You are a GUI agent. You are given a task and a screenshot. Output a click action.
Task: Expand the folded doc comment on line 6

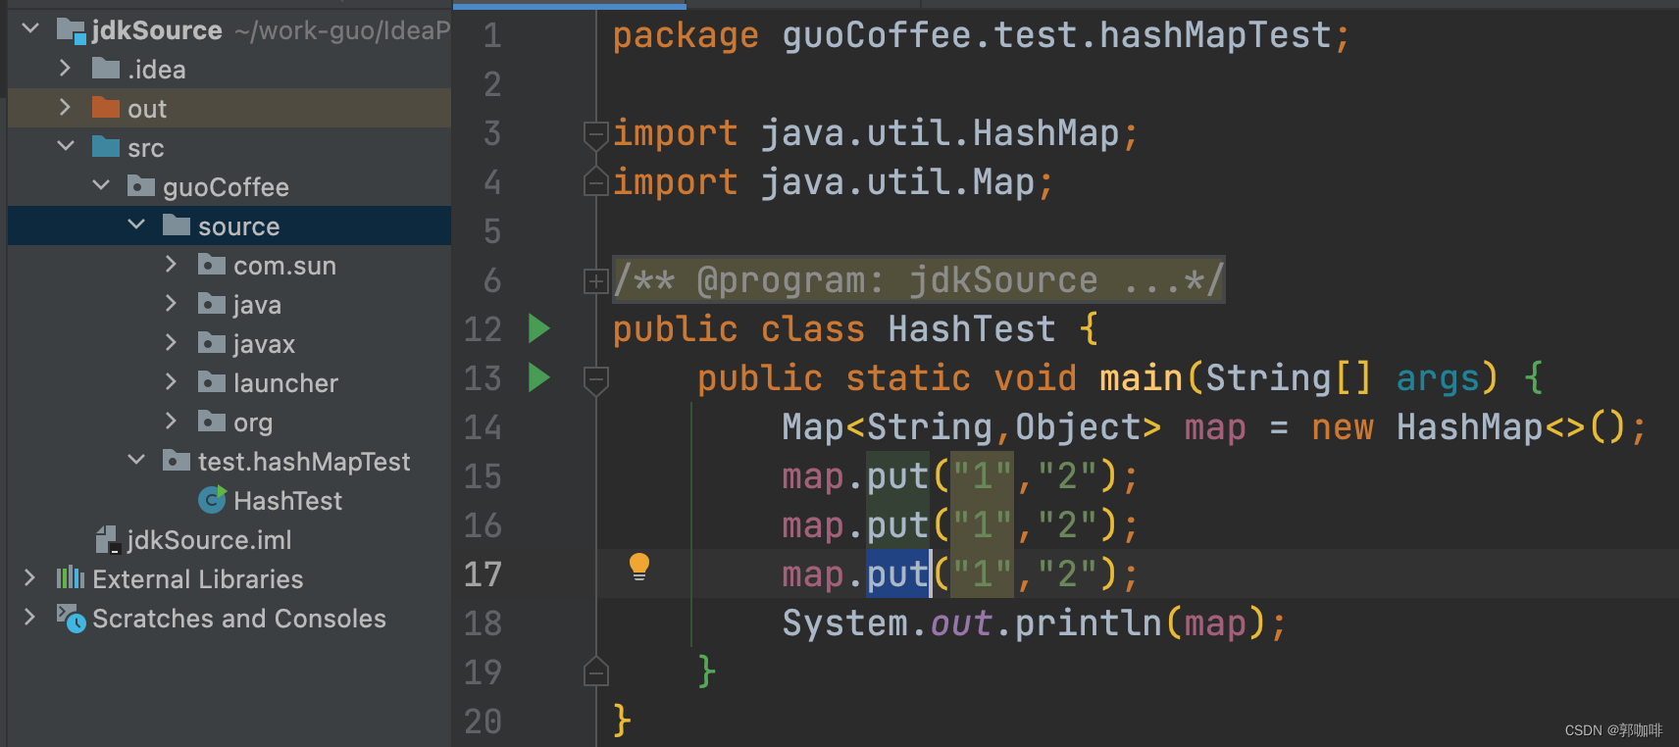(x=595, y=281)
